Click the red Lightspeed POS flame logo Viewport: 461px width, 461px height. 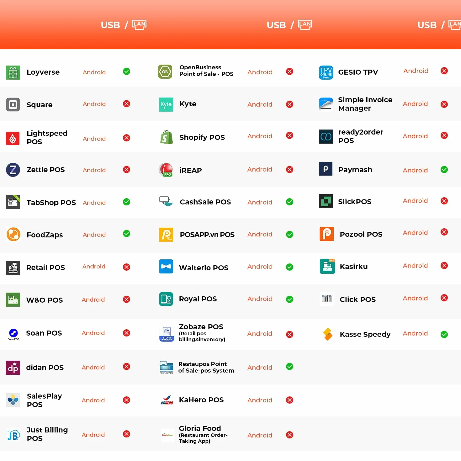click(x=13, y=138)
